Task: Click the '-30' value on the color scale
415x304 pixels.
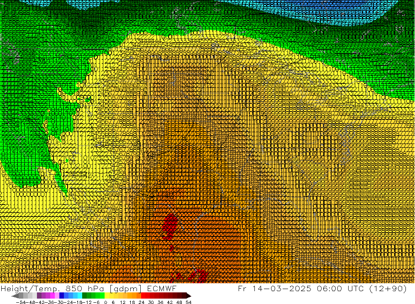Action: [x=59, y=302]
